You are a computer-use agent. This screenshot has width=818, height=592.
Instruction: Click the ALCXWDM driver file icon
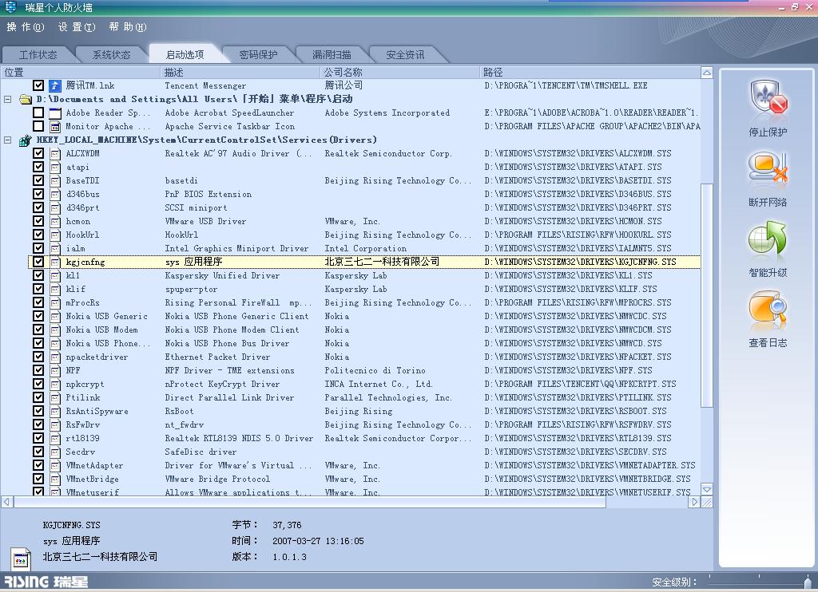pyautogui.click(x=55, y=153)
